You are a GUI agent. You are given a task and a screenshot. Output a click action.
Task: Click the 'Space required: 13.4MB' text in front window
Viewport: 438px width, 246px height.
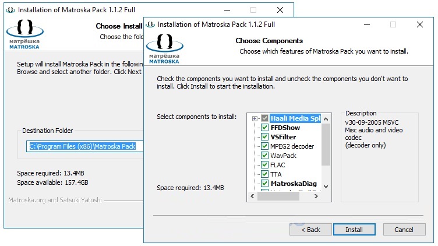(190, 188)
